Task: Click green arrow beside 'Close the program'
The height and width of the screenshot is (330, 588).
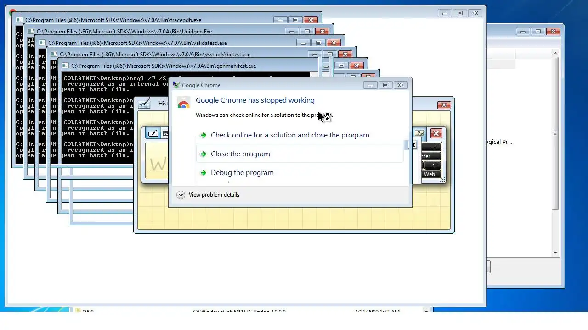Action: click(203, 154)
